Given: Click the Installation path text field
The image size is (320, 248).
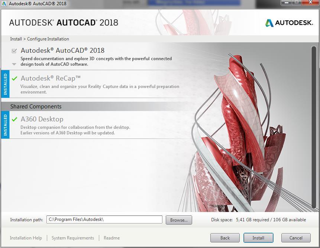Looking at the screenshot, I should tap(104, 219).
